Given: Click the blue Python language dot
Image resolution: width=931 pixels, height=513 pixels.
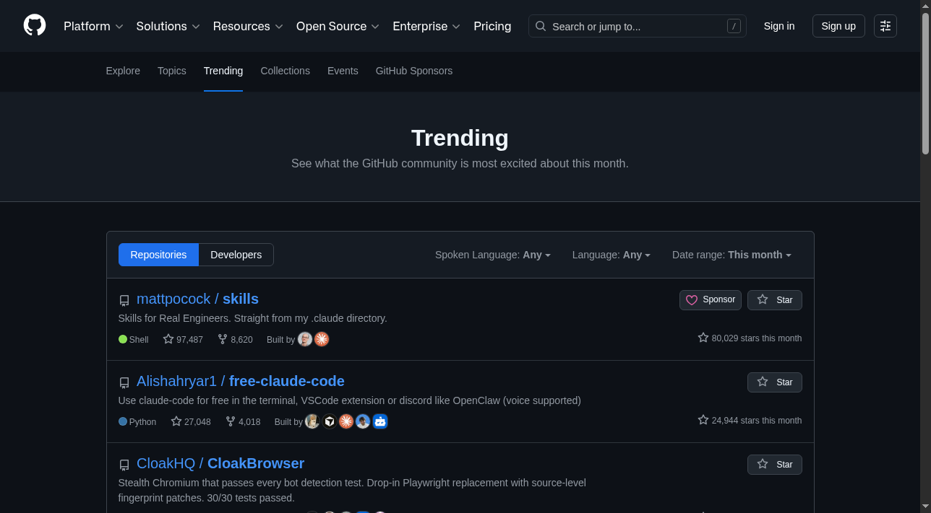Looking at the screenshot, I should pyautogui.click(x=123, y=421).
